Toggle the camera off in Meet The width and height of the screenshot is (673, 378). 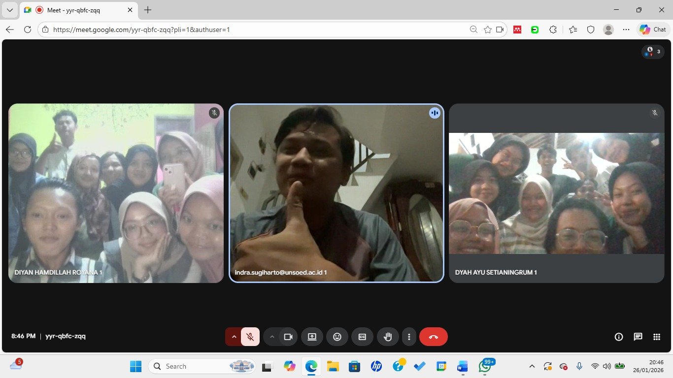288,337
